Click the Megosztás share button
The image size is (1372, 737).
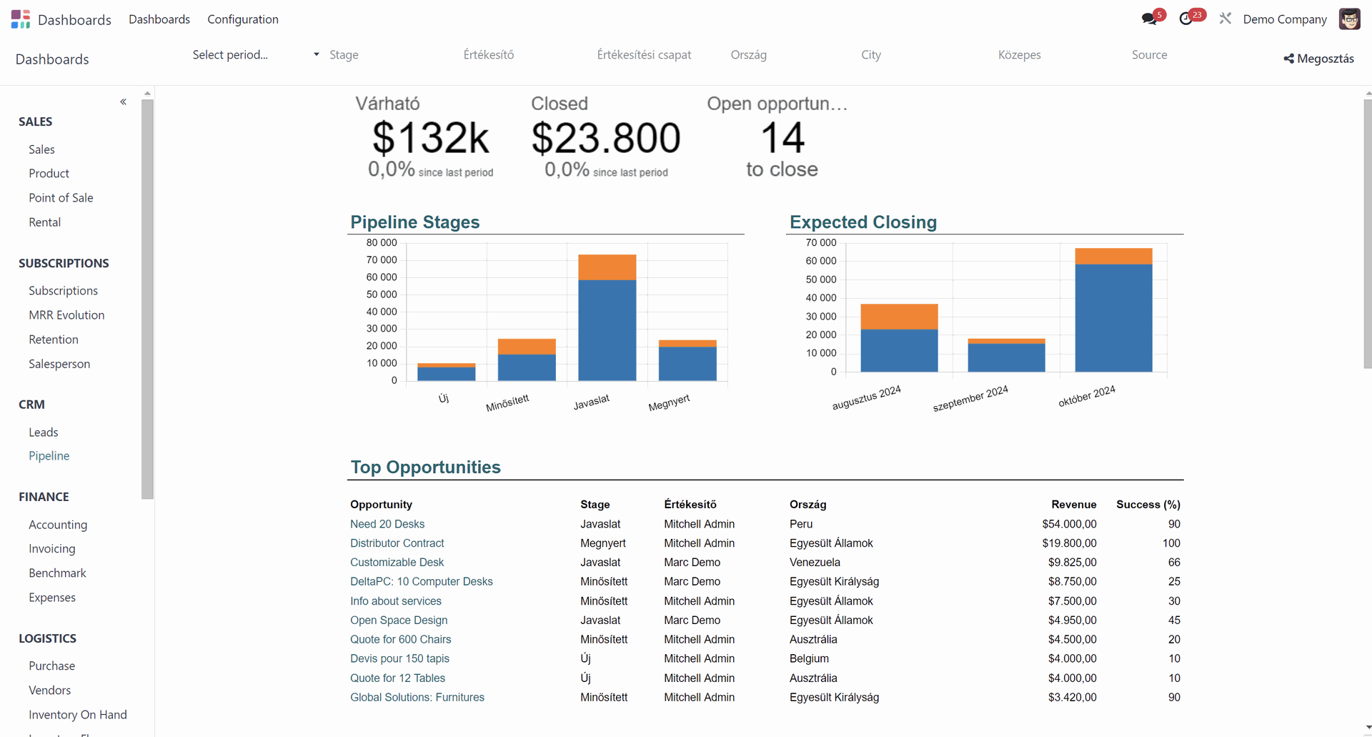(x=1318, y=59)
